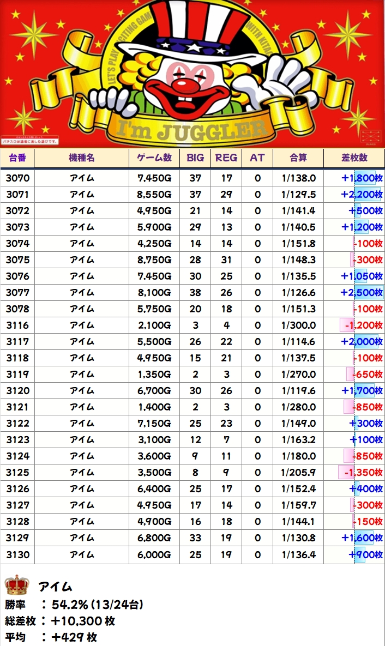
Task: Open the I'm JUGGLER clown banner image
Action: [x=192, y=74]
